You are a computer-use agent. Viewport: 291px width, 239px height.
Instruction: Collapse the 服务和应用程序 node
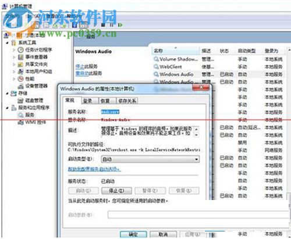(8, 108)
